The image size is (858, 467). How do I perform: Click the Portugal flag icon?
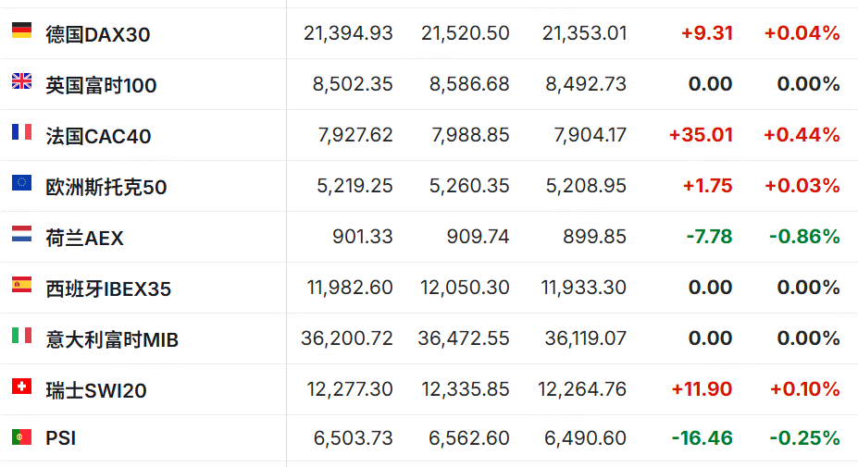coord(22,436)
